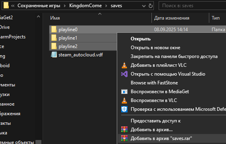Viewport: 226px width, 144px height.
Task: Select the playline1 folder name
Action: tap(68, 38)
